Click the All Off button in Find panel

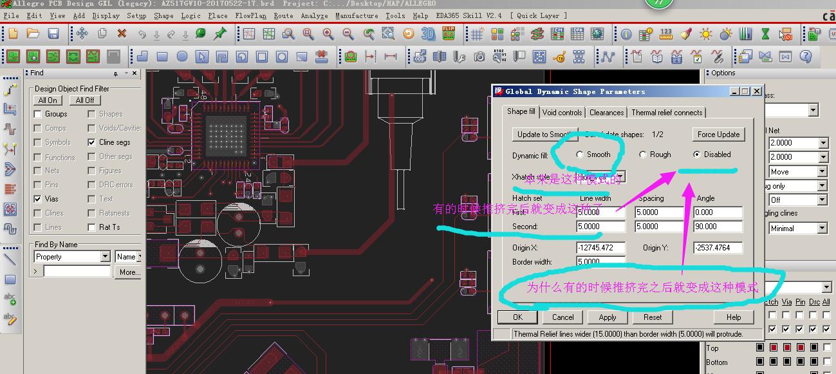click(85, 100)
